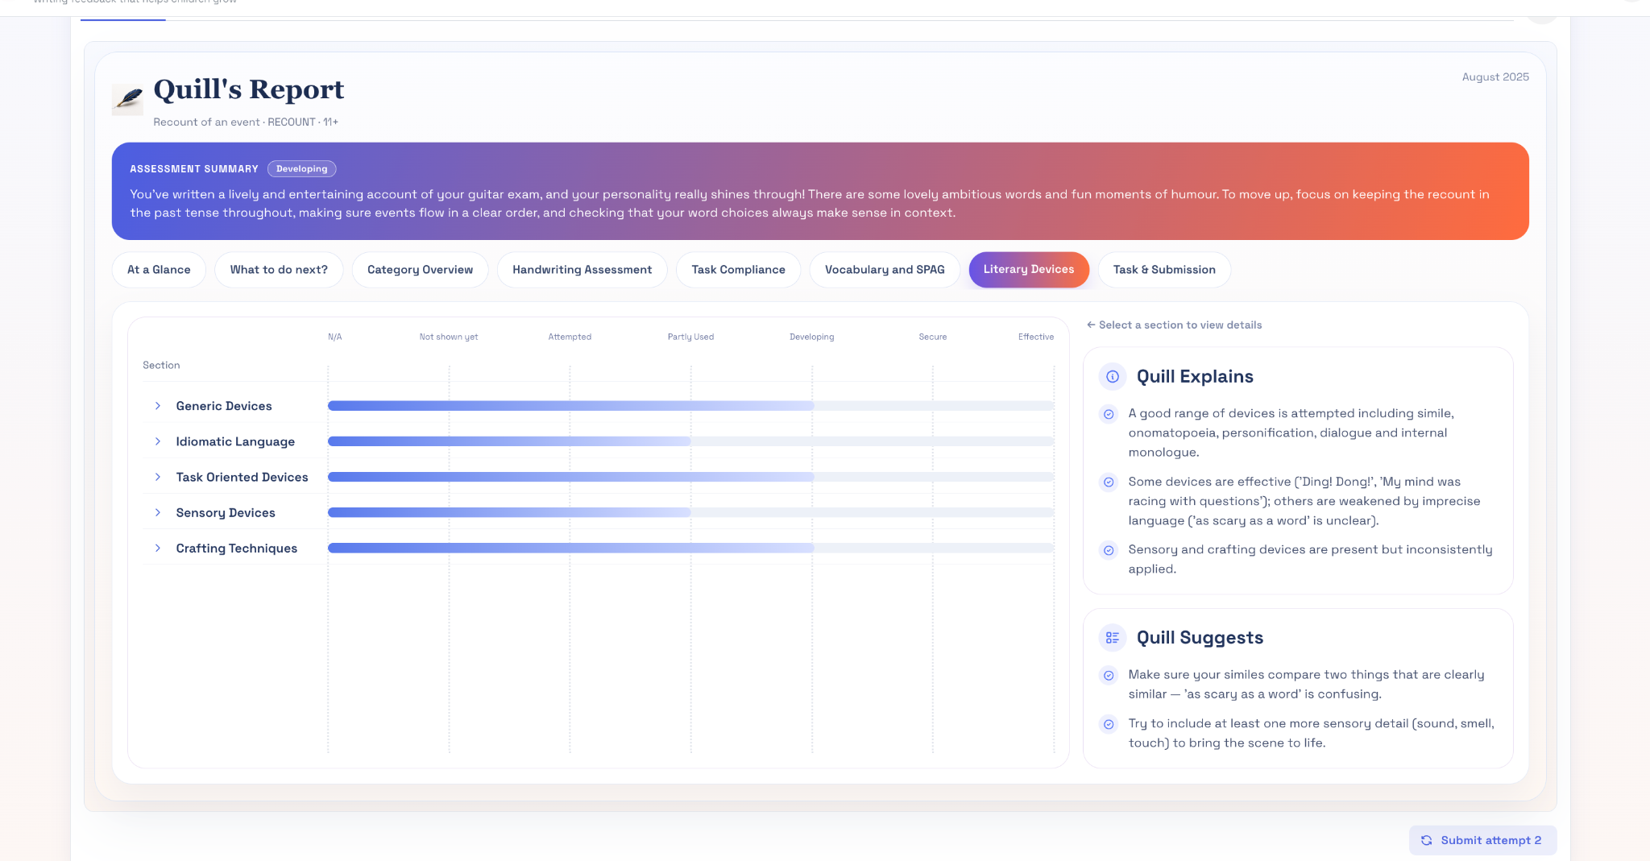Click the 'Not shown yet' column header

click(x=449, y=337)
